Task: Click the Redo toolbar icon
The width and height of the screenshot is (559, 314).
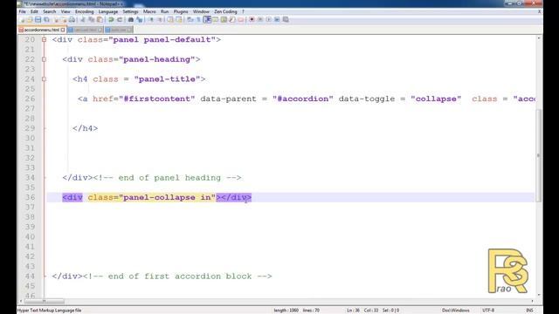Action: coord(119,19)
